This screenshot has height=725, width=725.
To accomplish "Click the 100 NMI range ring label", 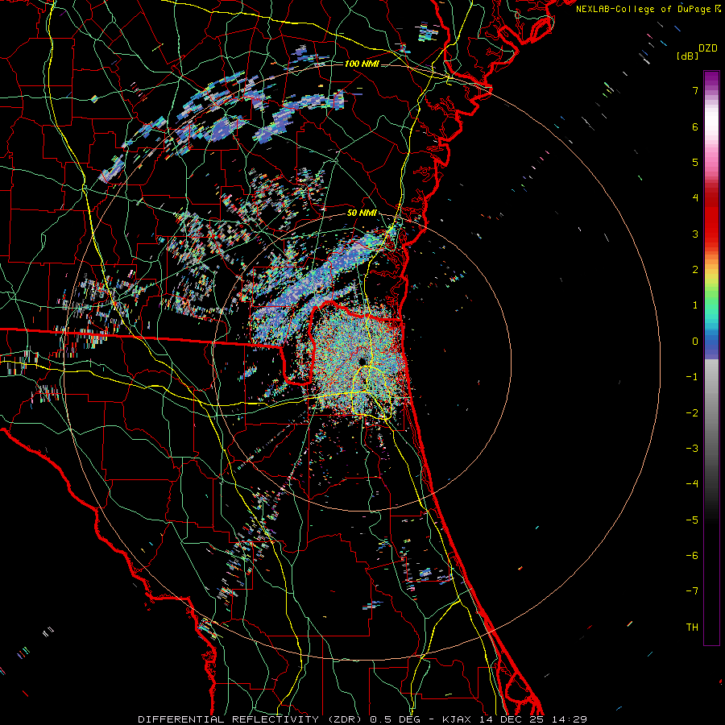I will coord(362,64).
